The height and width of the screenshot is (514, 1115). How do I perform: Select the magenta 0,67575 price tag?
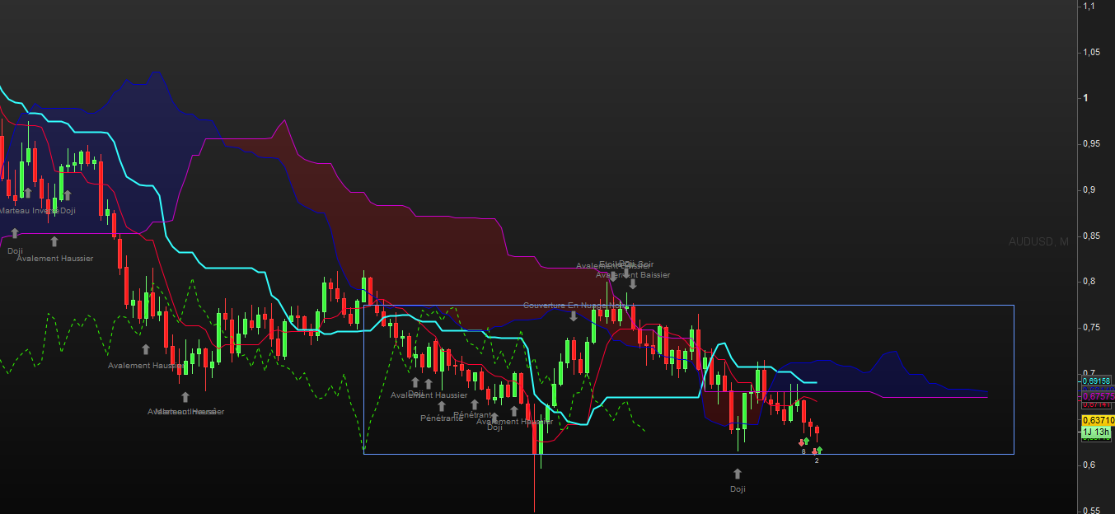[1097, 395]
